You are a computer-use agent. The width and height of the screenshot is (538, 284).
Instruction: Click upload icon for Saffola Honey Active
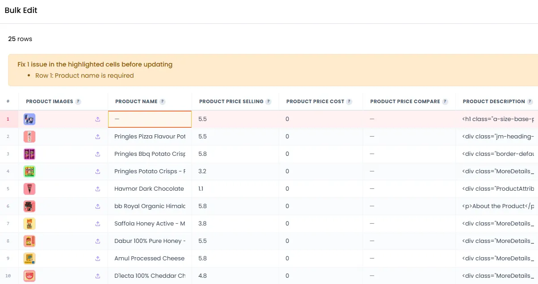pos(98,224)
